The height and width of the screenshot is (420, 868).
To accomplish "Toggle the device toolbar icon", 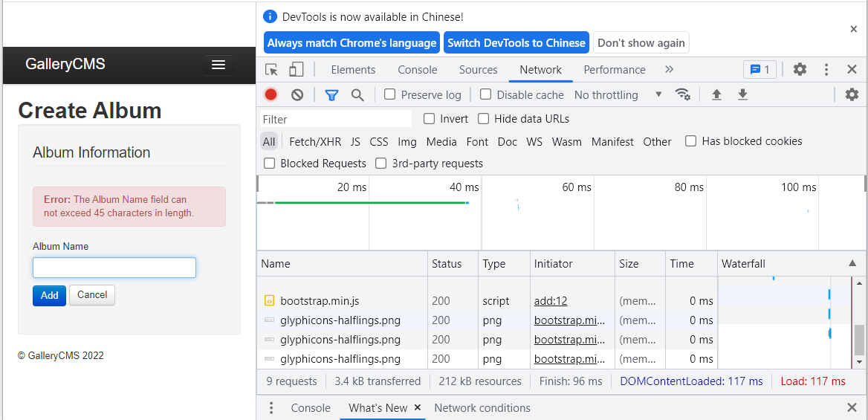I will coord(296,70).
